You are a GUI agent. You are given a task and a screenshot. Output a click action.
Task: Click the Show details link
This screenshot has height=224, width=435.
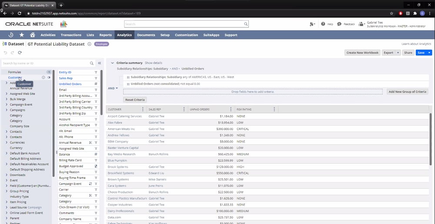154,63
